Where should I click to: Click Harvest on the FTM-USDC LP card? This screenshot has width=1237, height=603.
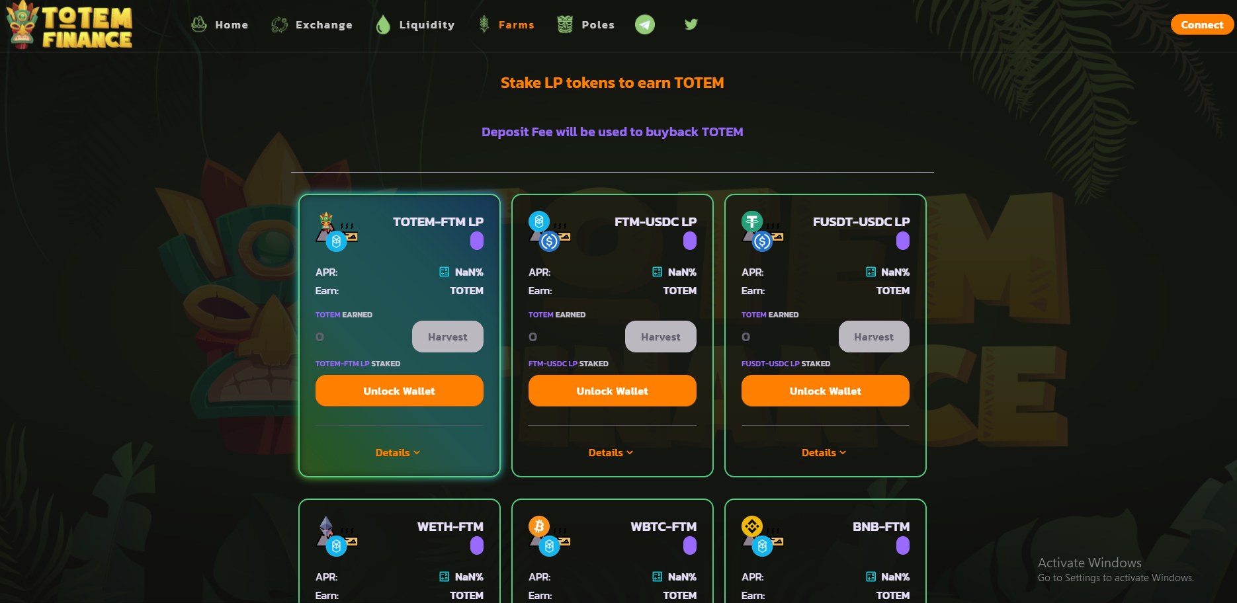[x=661, y=337]
